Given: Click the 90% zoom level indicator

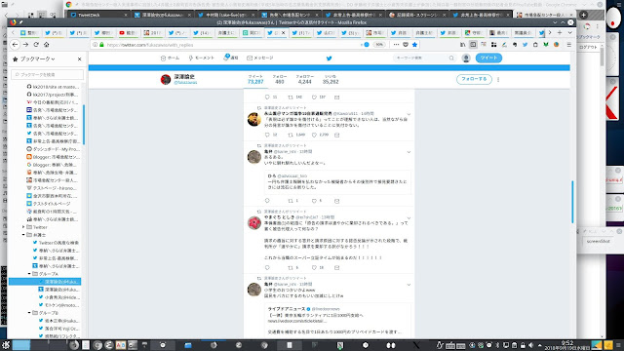Looking at the screenshot, I should 379,45.
